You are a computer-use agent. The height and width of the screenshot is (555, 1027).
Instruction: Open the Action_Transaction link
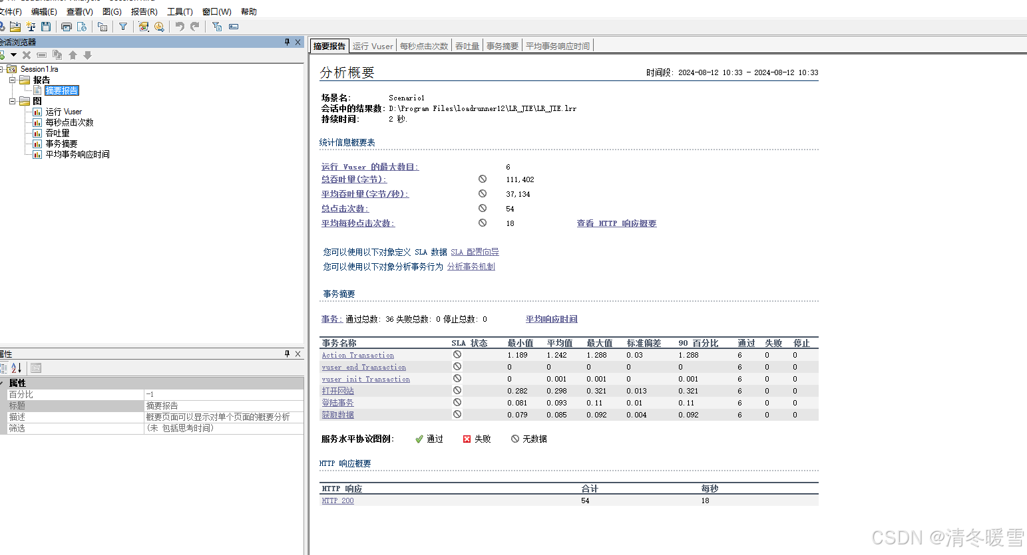coord(358,355)
